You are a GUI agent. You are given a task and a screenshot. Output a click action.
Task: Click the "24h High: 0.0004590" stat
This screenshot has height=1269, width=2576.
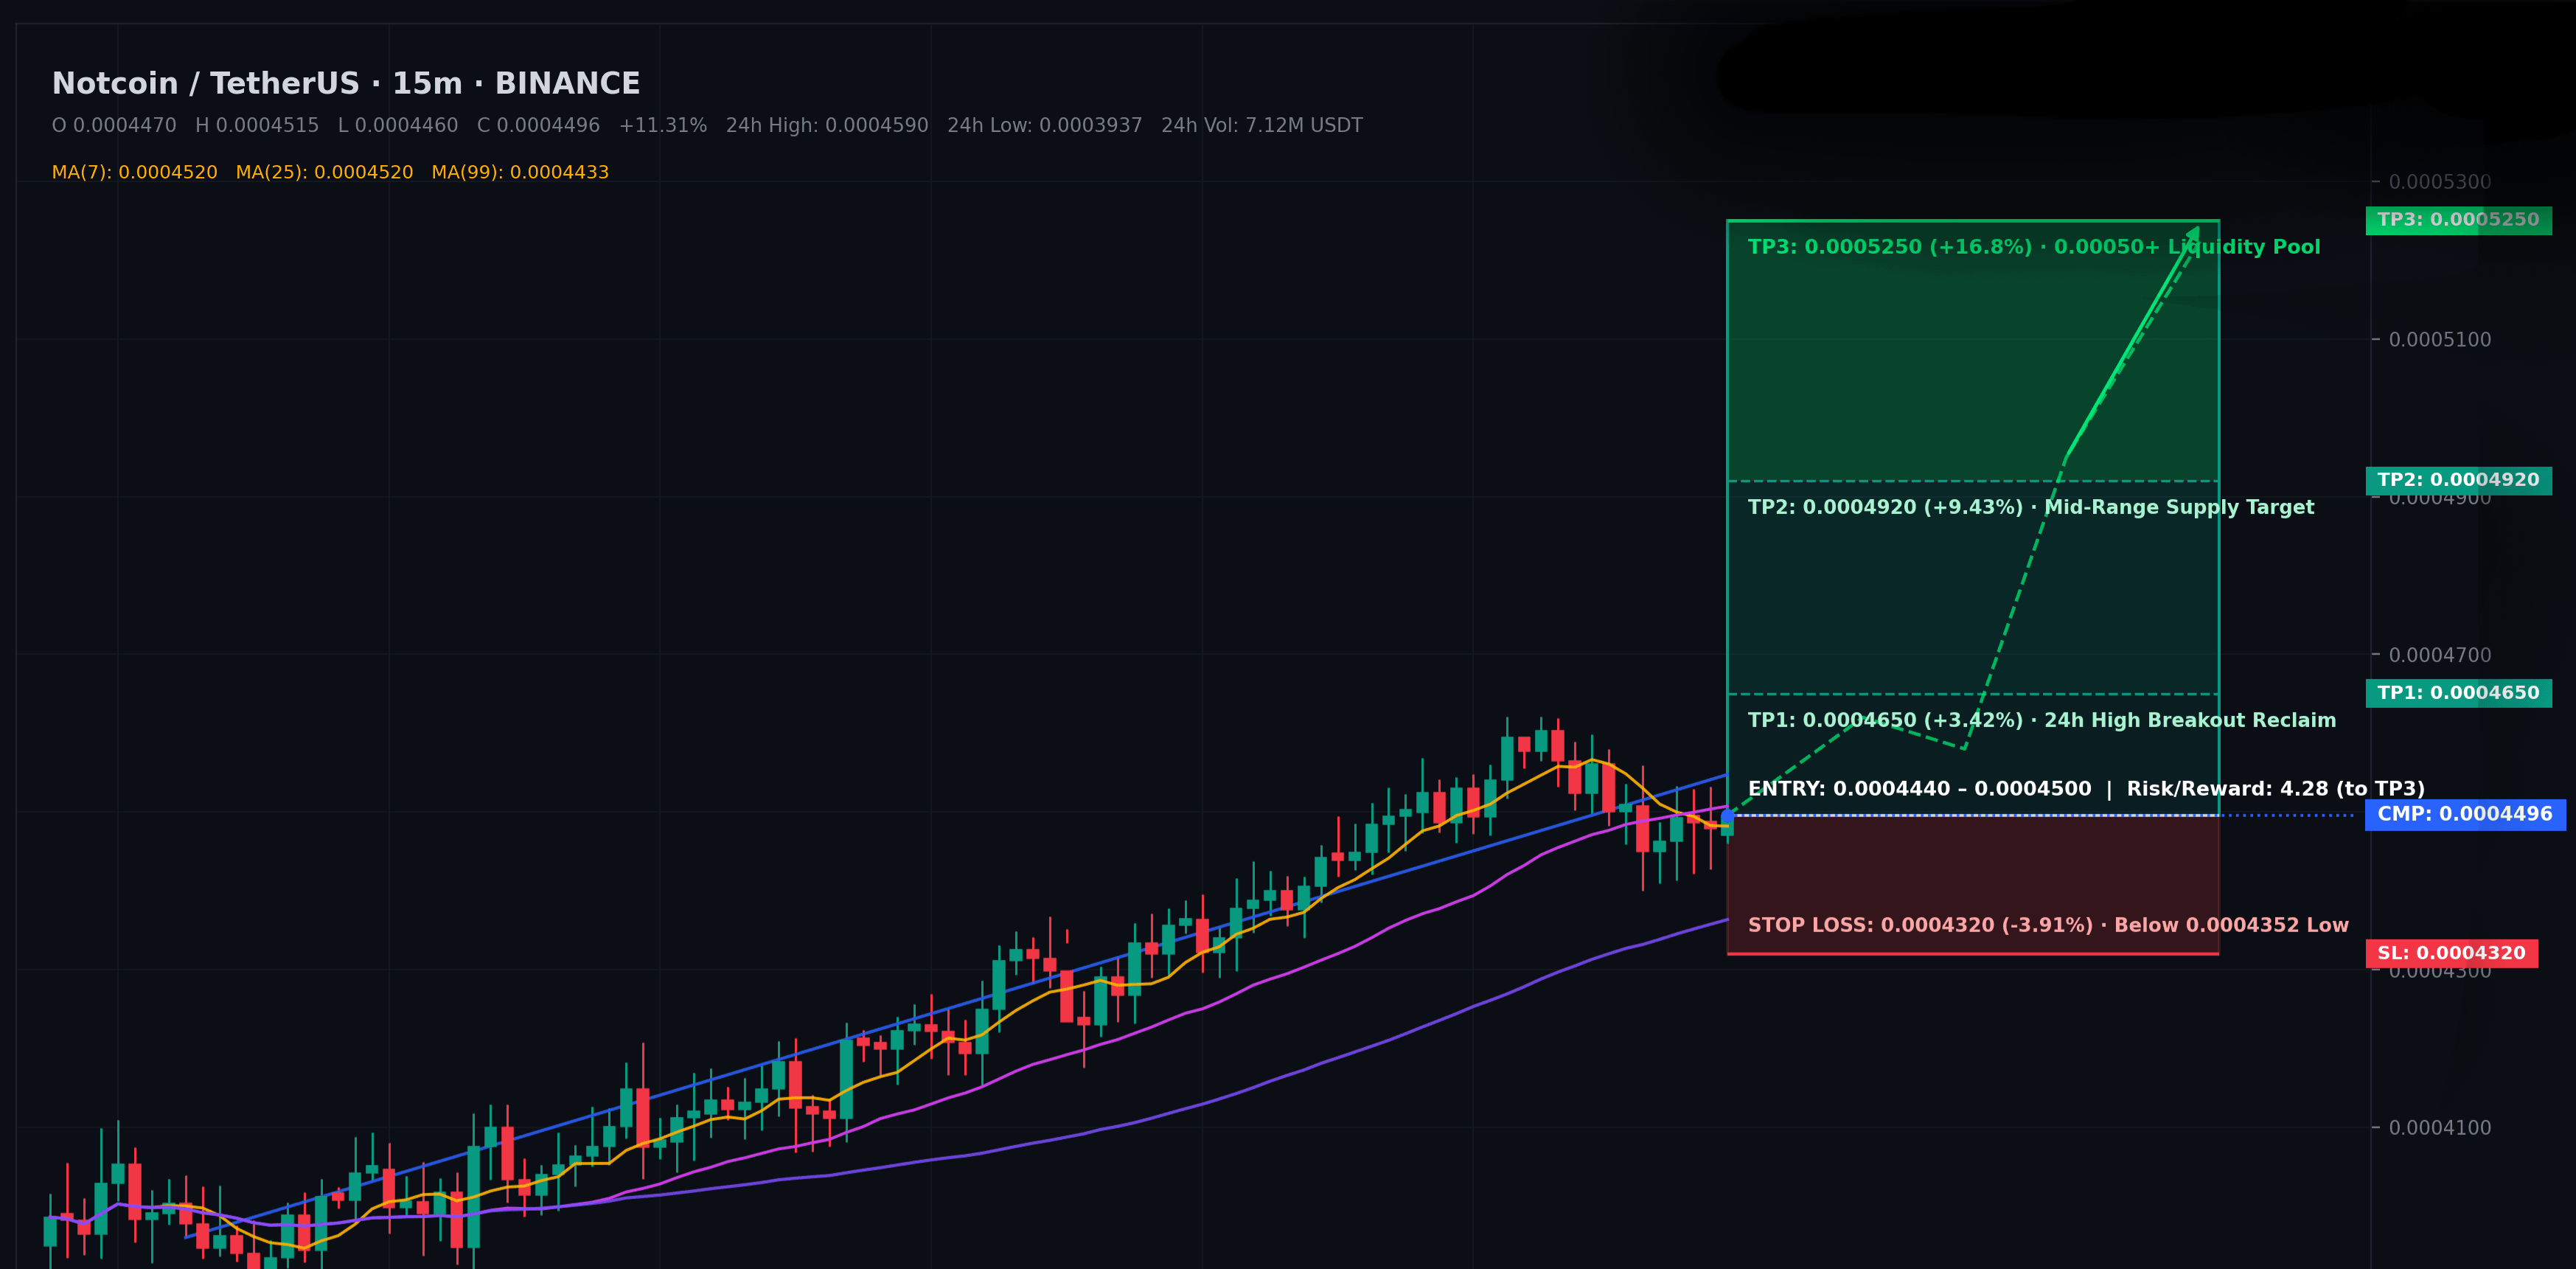[827, 126]
